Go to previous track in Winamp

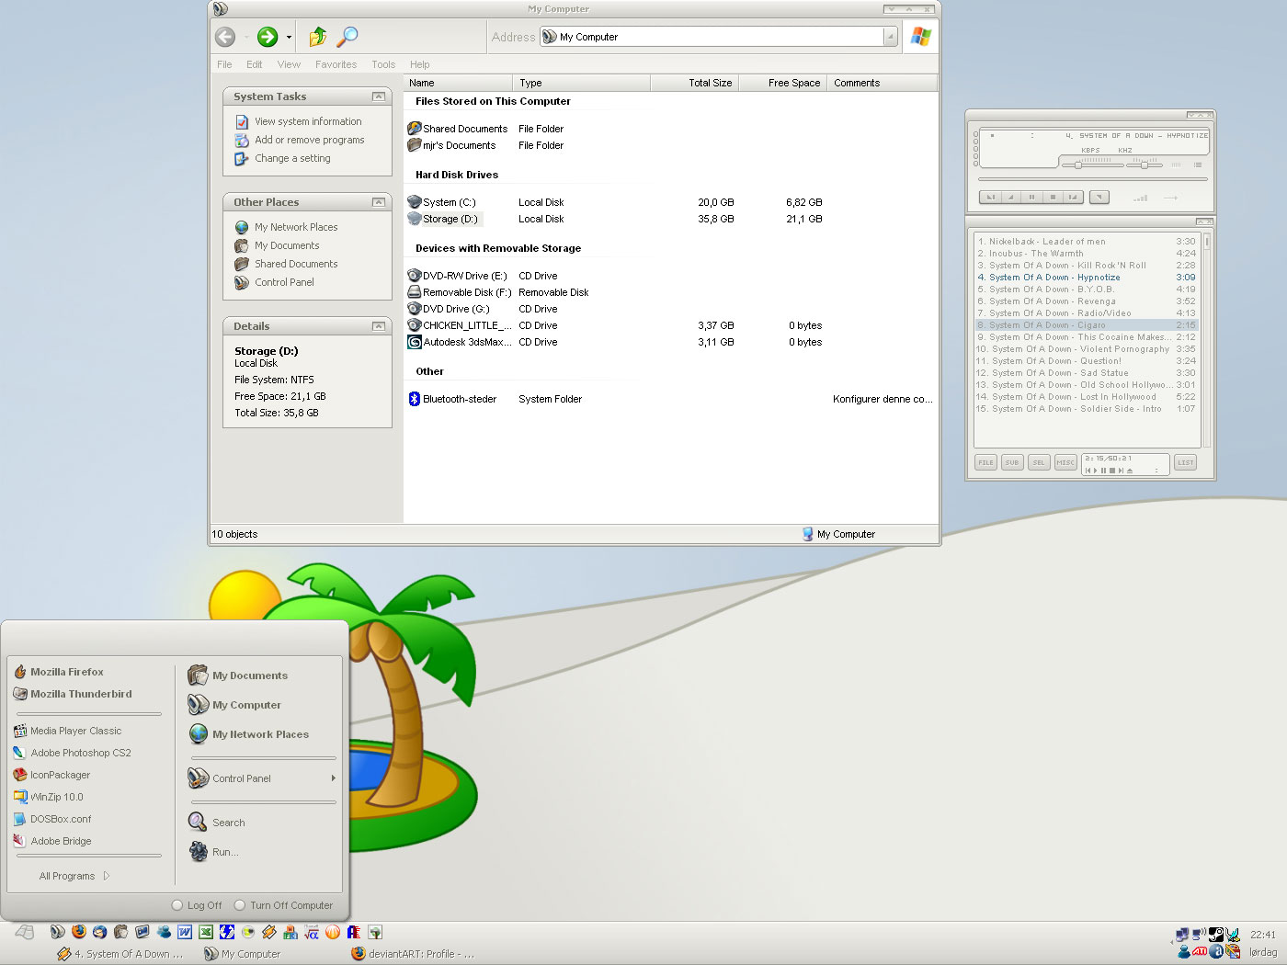click(991, 197)
